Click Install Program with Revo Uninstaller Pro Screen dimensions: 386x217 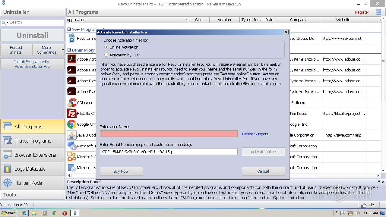pos(33,64)
